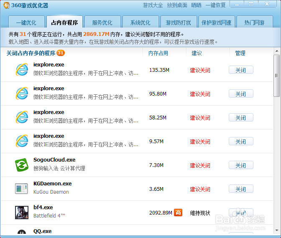
Task: Close the 9.57M iexplore.exe process
Action: [x=241, y=142]
